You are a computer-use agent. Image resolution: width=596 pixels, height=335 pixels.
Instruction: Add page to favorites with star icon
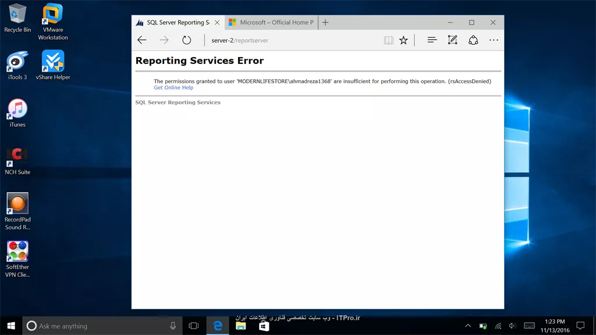click(x=403, y=40)
